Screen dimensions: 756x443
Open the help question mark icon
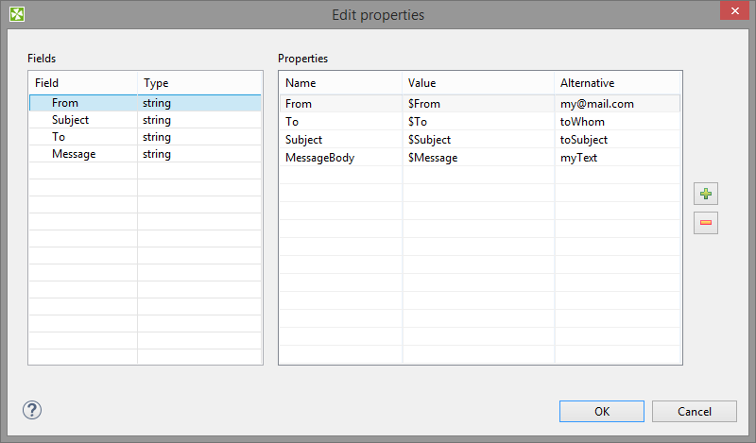tap(32, 410)
